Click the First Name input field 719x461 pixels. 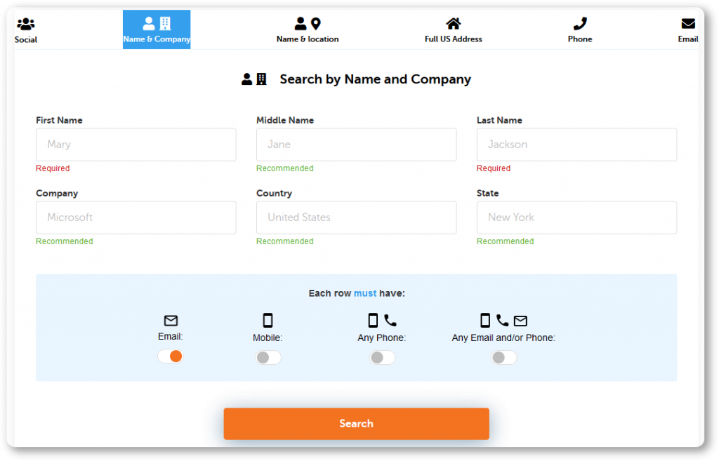136,145
